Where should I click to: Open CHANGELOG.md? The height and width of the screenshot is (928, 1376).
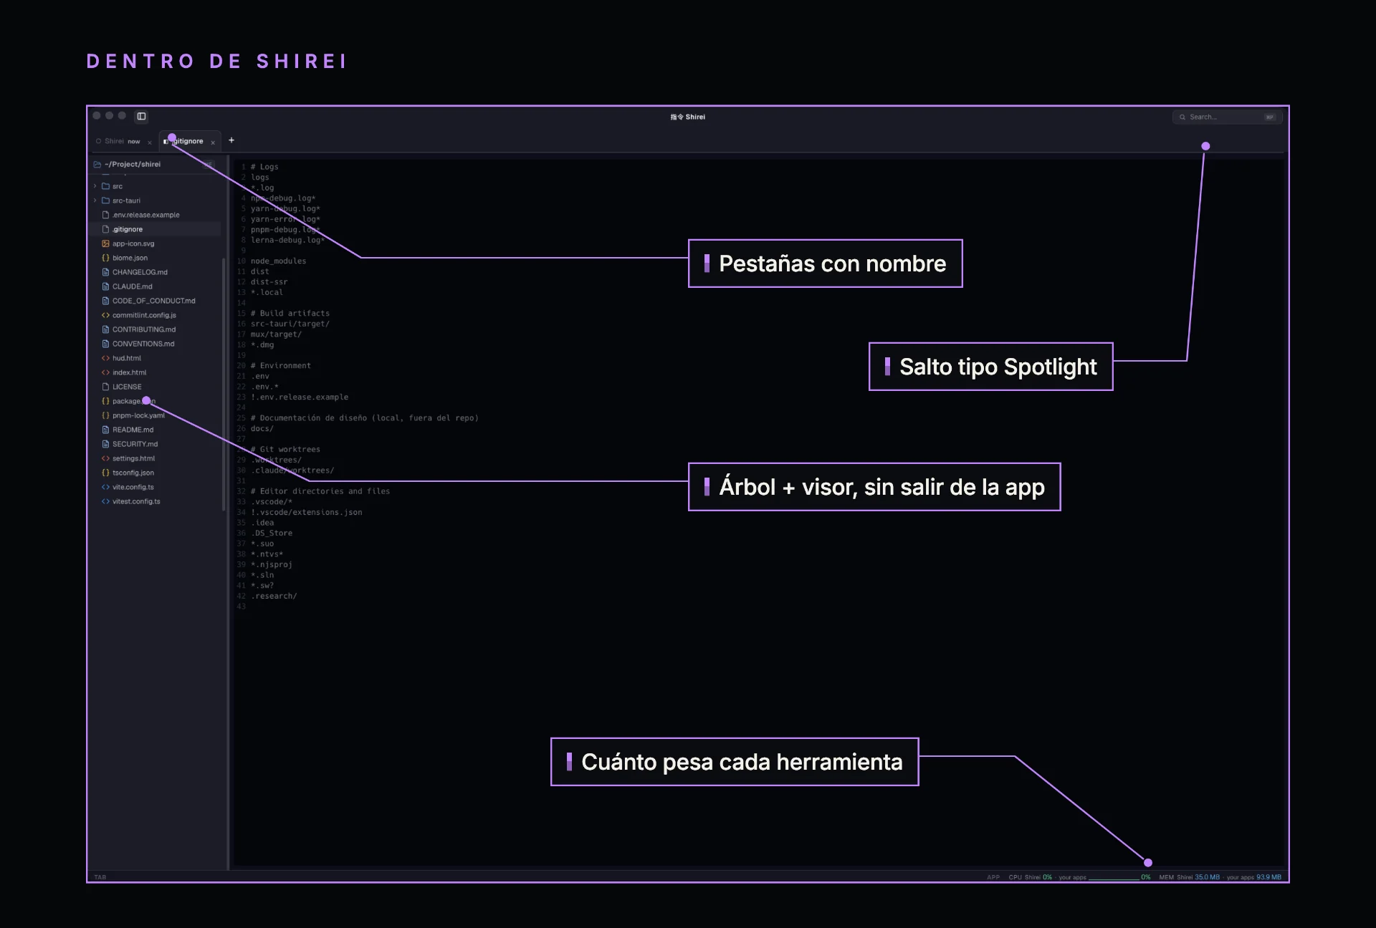pos(140,272)
